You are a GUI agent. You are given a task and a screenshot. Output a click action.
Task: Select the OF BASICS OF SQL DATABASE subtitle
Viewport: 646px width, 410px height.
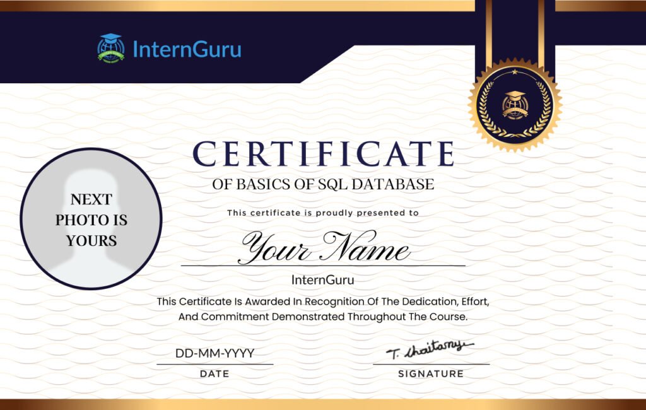tap(323, 185)
